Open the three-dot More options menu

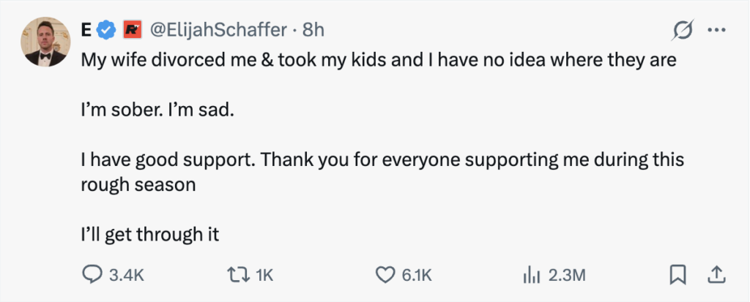[716, 30]
